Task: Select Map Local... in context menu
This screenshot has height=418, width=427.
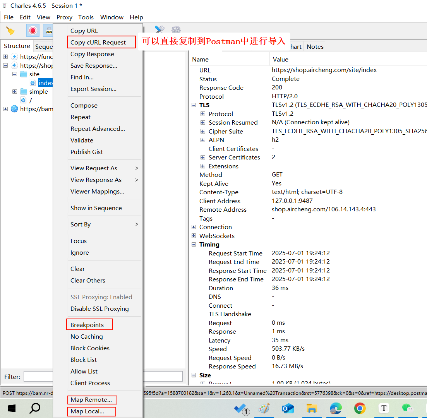Action: (x=87, y=411)
